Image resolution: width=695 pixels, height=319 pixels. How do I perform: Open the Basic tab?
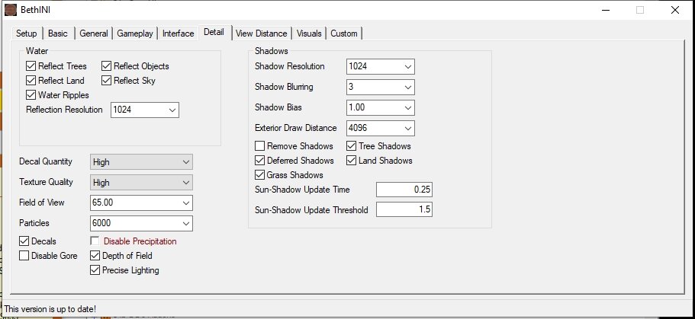click(x=58, y=33)
